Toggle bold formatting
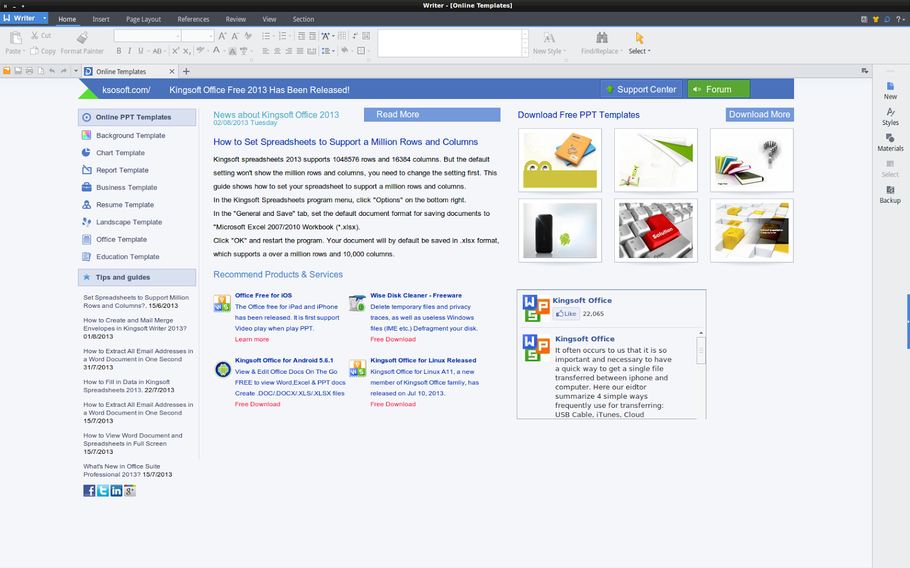 tap(119, 51)
